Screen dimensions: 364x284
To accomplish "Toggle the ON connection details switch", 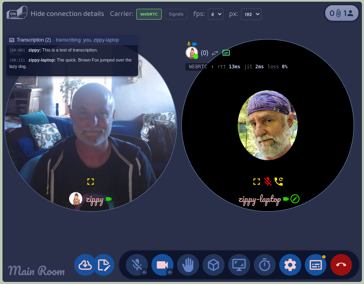I will (17, 13).
